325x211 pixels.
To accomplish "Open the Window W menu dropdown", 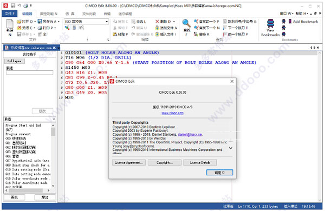I will coord(287,14).
